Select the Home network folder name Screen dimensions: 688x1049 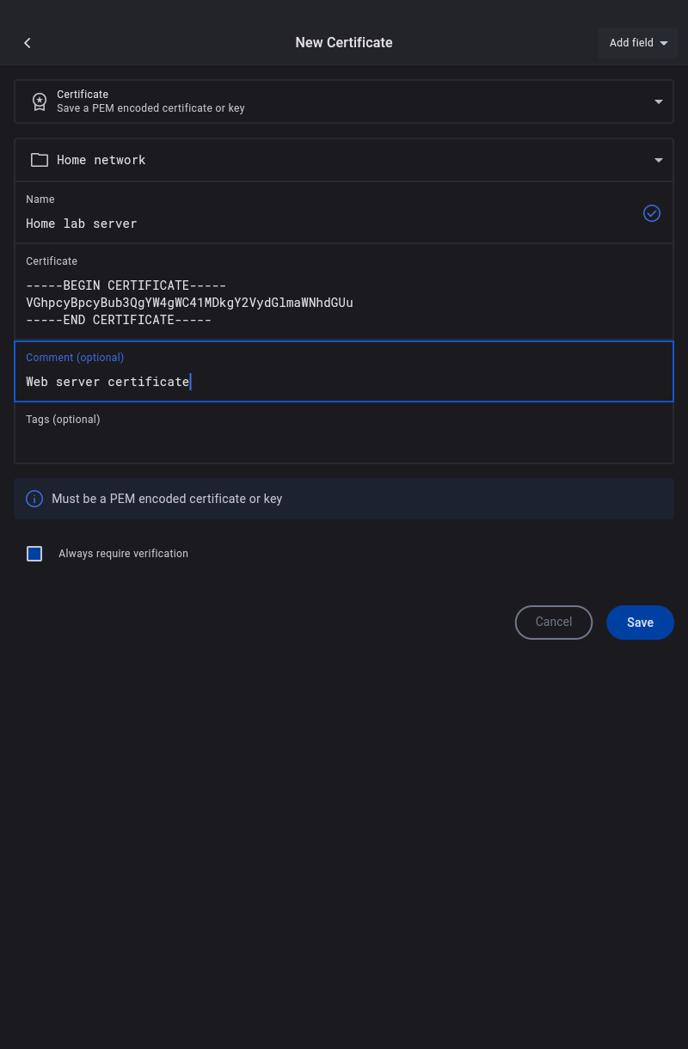point(101,160)
